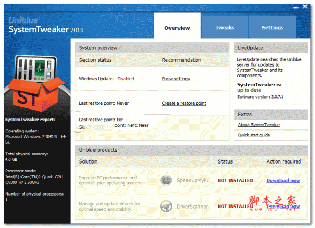
Task: Click the Show settings link
Action: click(x=176, y=79)
